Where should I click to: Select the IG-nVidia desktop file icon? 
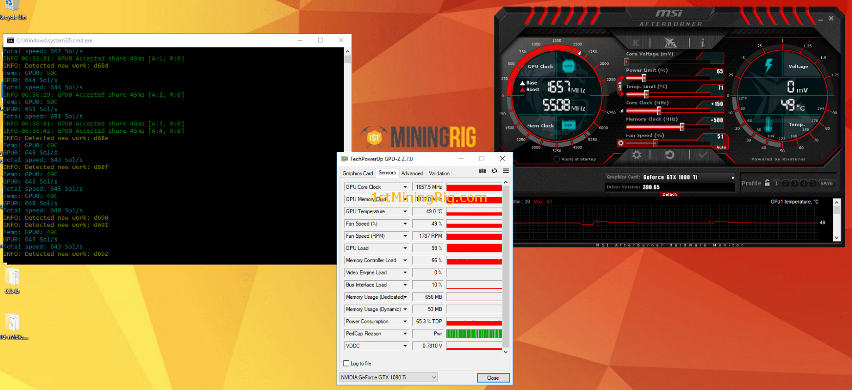click(x=13, y=327)
